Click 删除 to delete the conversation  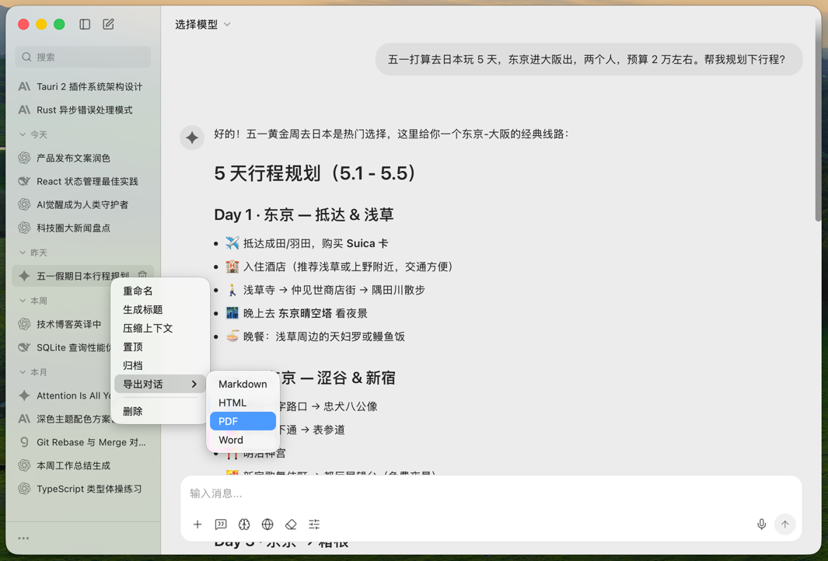tap(132, 410)
